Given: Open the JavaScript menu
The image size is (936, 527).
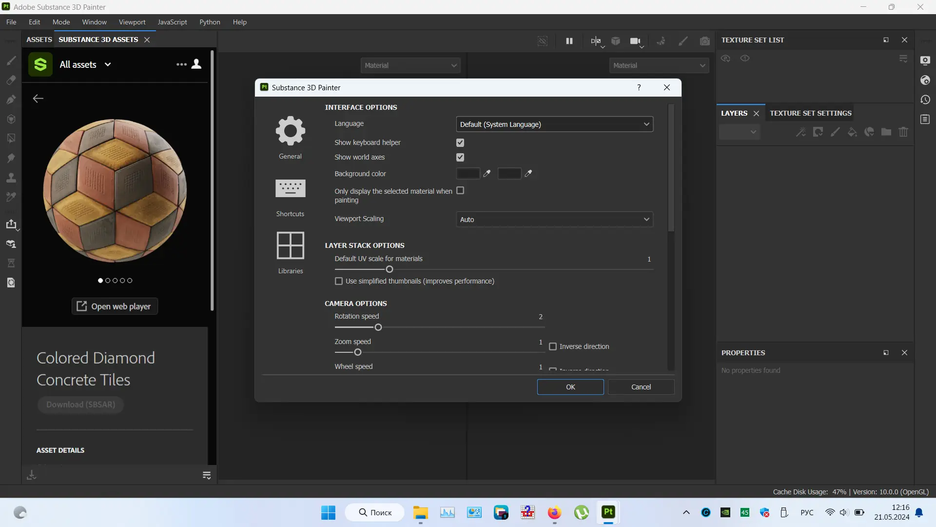Looking at the screenshot, I should 172,22.
